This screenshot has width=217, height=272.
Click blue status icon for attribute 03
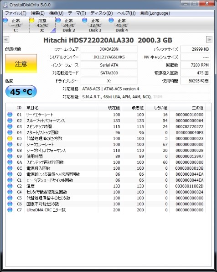(x=10, y=126)
